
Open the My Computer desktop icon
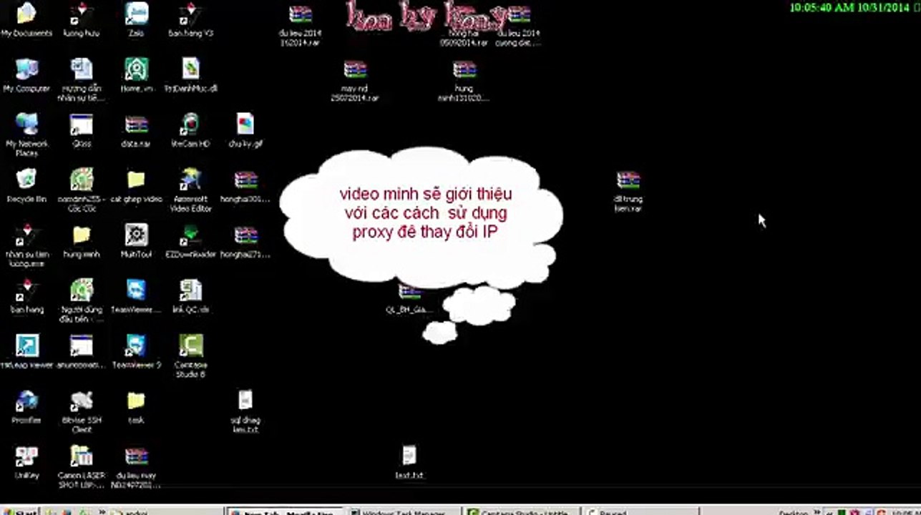coord(26,75)
